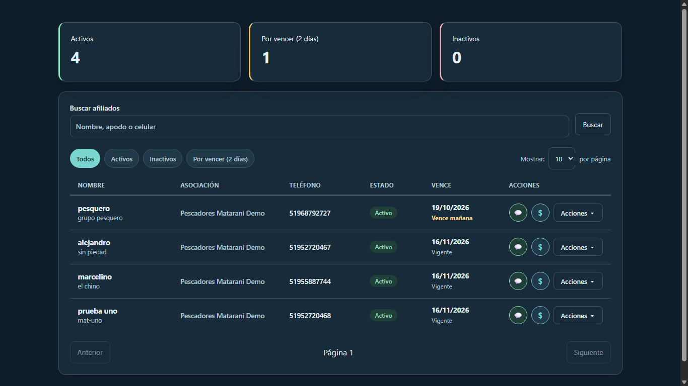Image resolution: width=688 pixels, height=386 pixels.
Task: Show only Inactivos affiliates filter
Action: (163, 158)
